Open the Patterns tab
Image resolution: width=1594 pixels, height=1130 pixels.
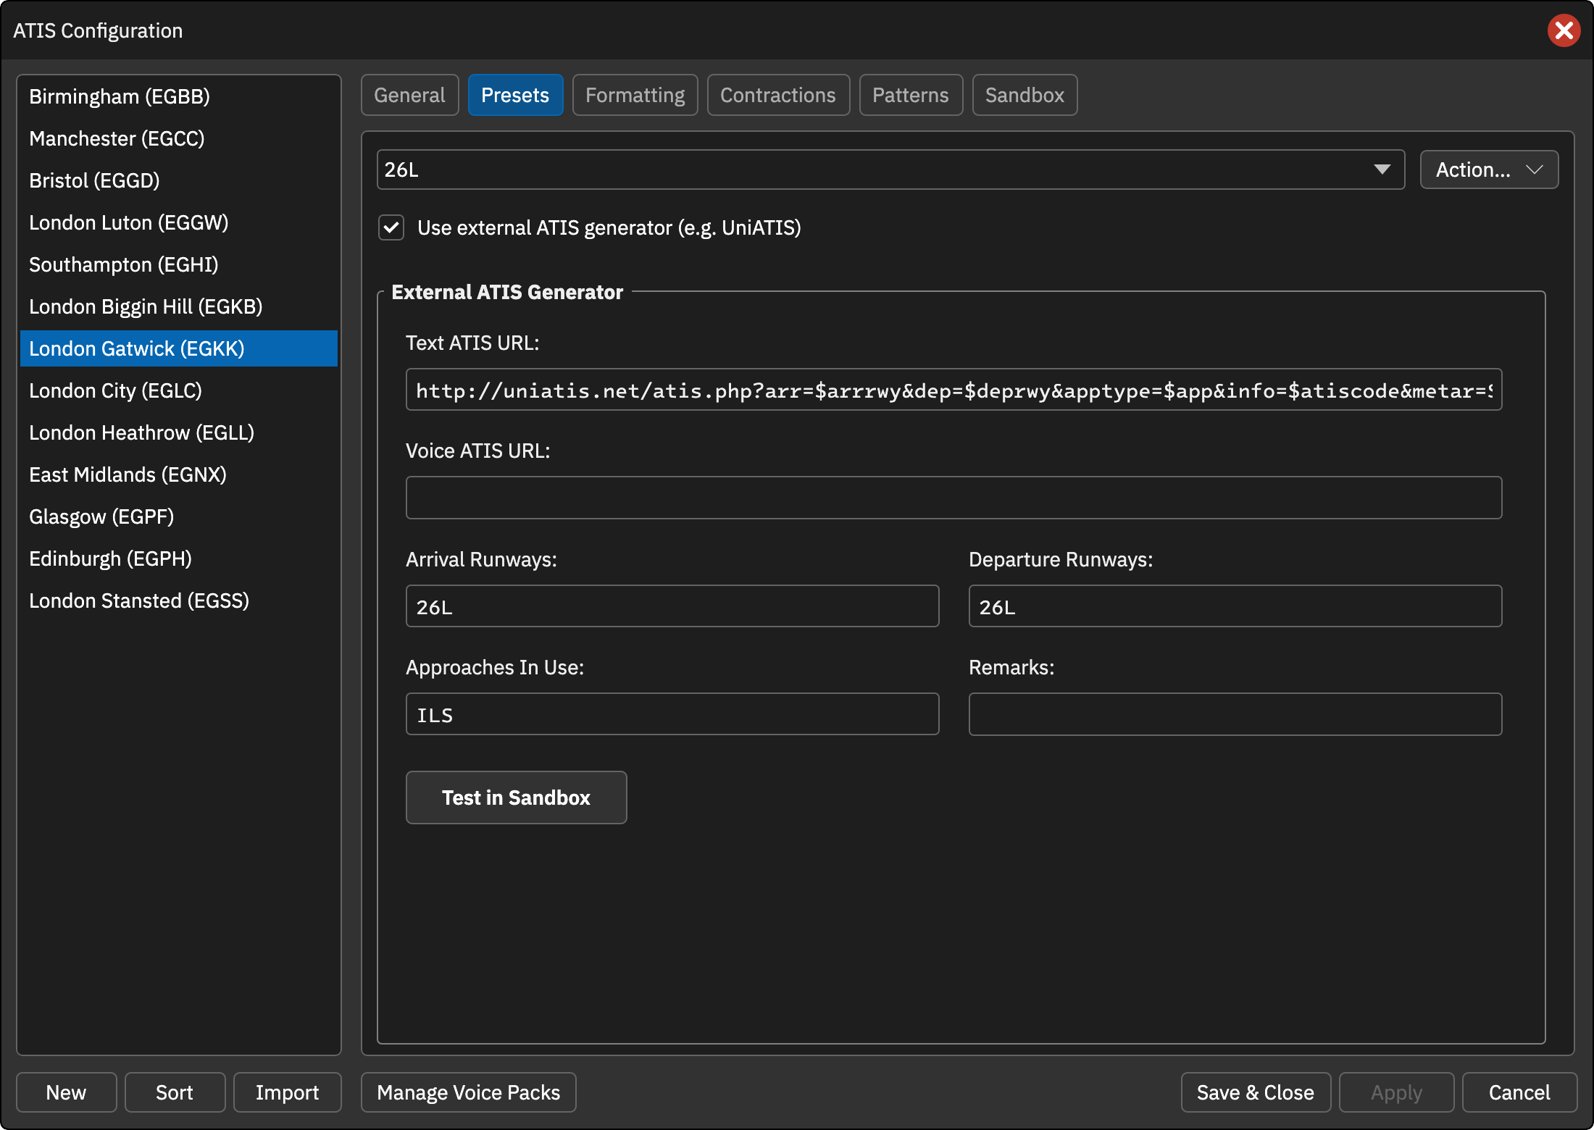pyautogui.click(x=911, y=95)
